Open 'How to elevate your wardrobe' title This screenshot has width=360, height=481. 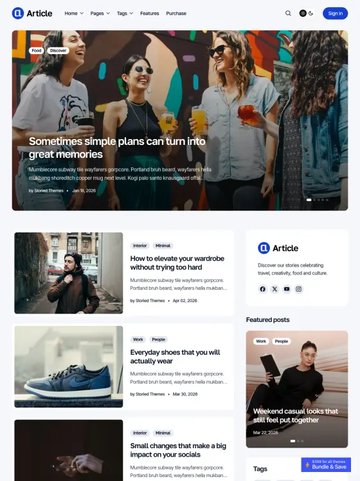[177, 263]
